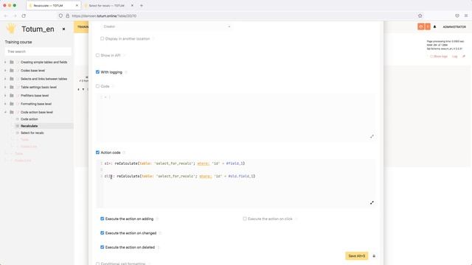472x265 pixels.
Task: Switch to Select for recalc — TOTUM tab
Action: pos(106,5)
